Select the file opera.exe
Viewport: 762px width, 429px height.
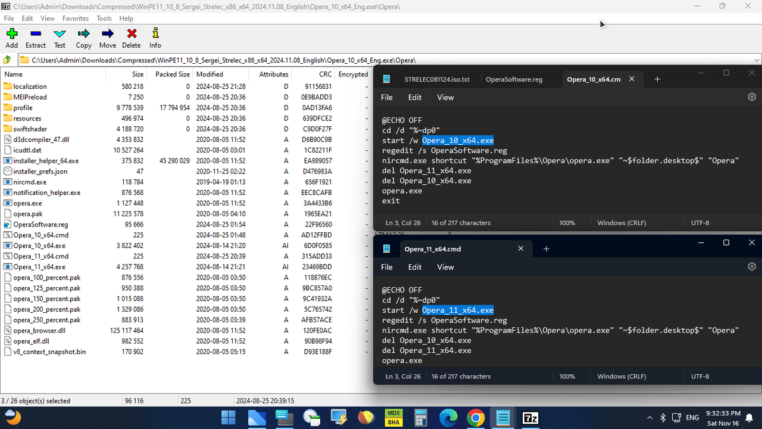tap(27, 203)
